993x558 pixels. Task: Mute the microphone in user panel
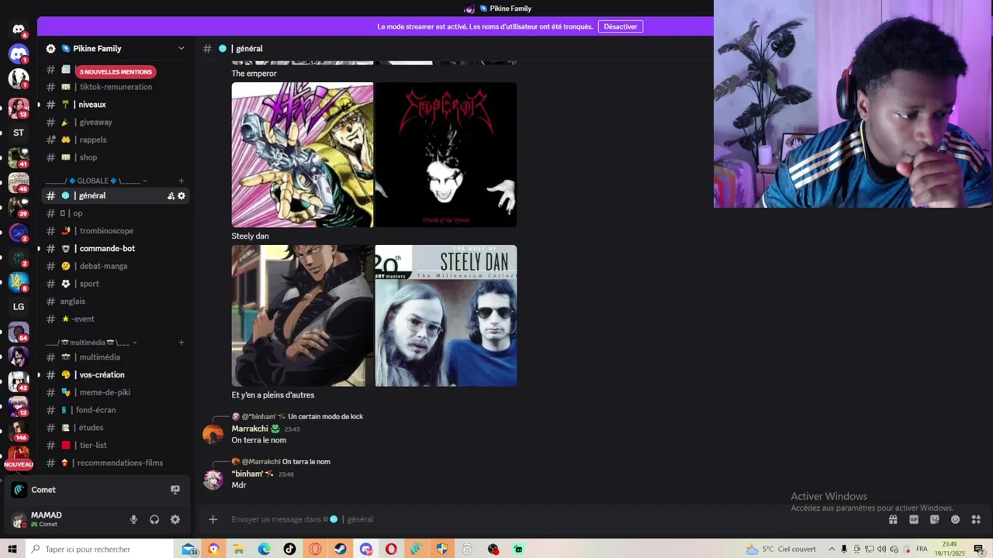[133, 519]
